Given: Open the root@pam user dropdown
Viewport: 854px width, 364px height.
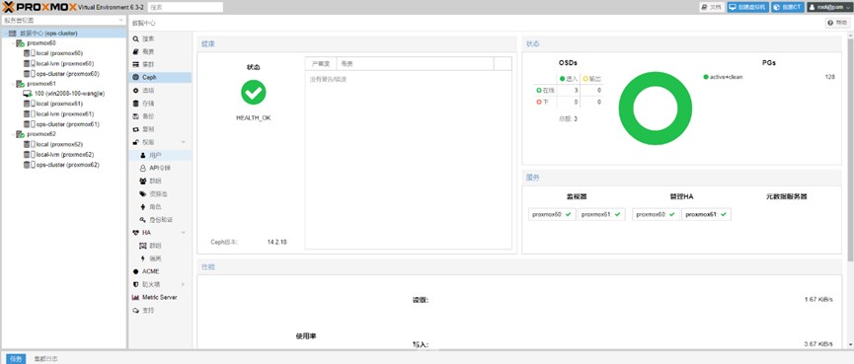Looking at the screenshot, I should coord(828,7).
